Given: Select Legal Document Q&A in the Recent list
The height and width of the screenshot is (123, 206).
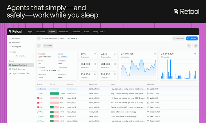Looking at the screenshot, I should tap(21, 73).
